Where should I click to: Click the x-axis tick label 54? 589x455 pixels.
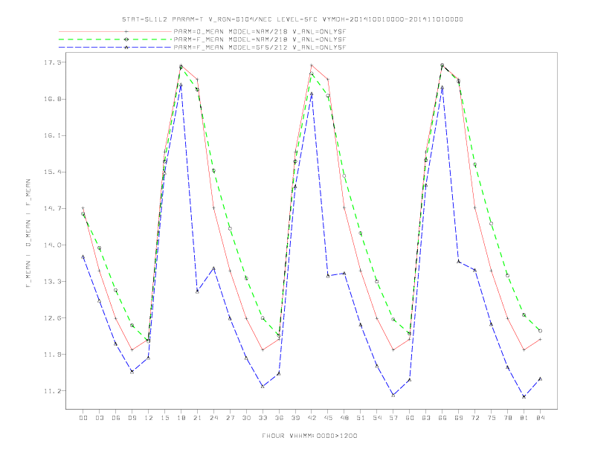click(x=377, y=418)
